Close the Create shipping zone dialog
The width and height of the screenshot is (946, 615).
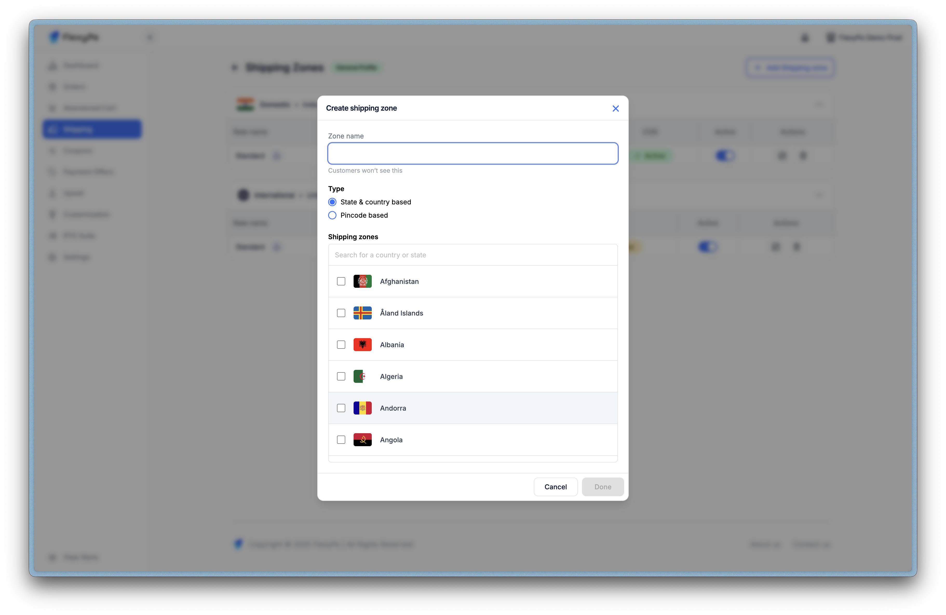(x=615, y=109)
